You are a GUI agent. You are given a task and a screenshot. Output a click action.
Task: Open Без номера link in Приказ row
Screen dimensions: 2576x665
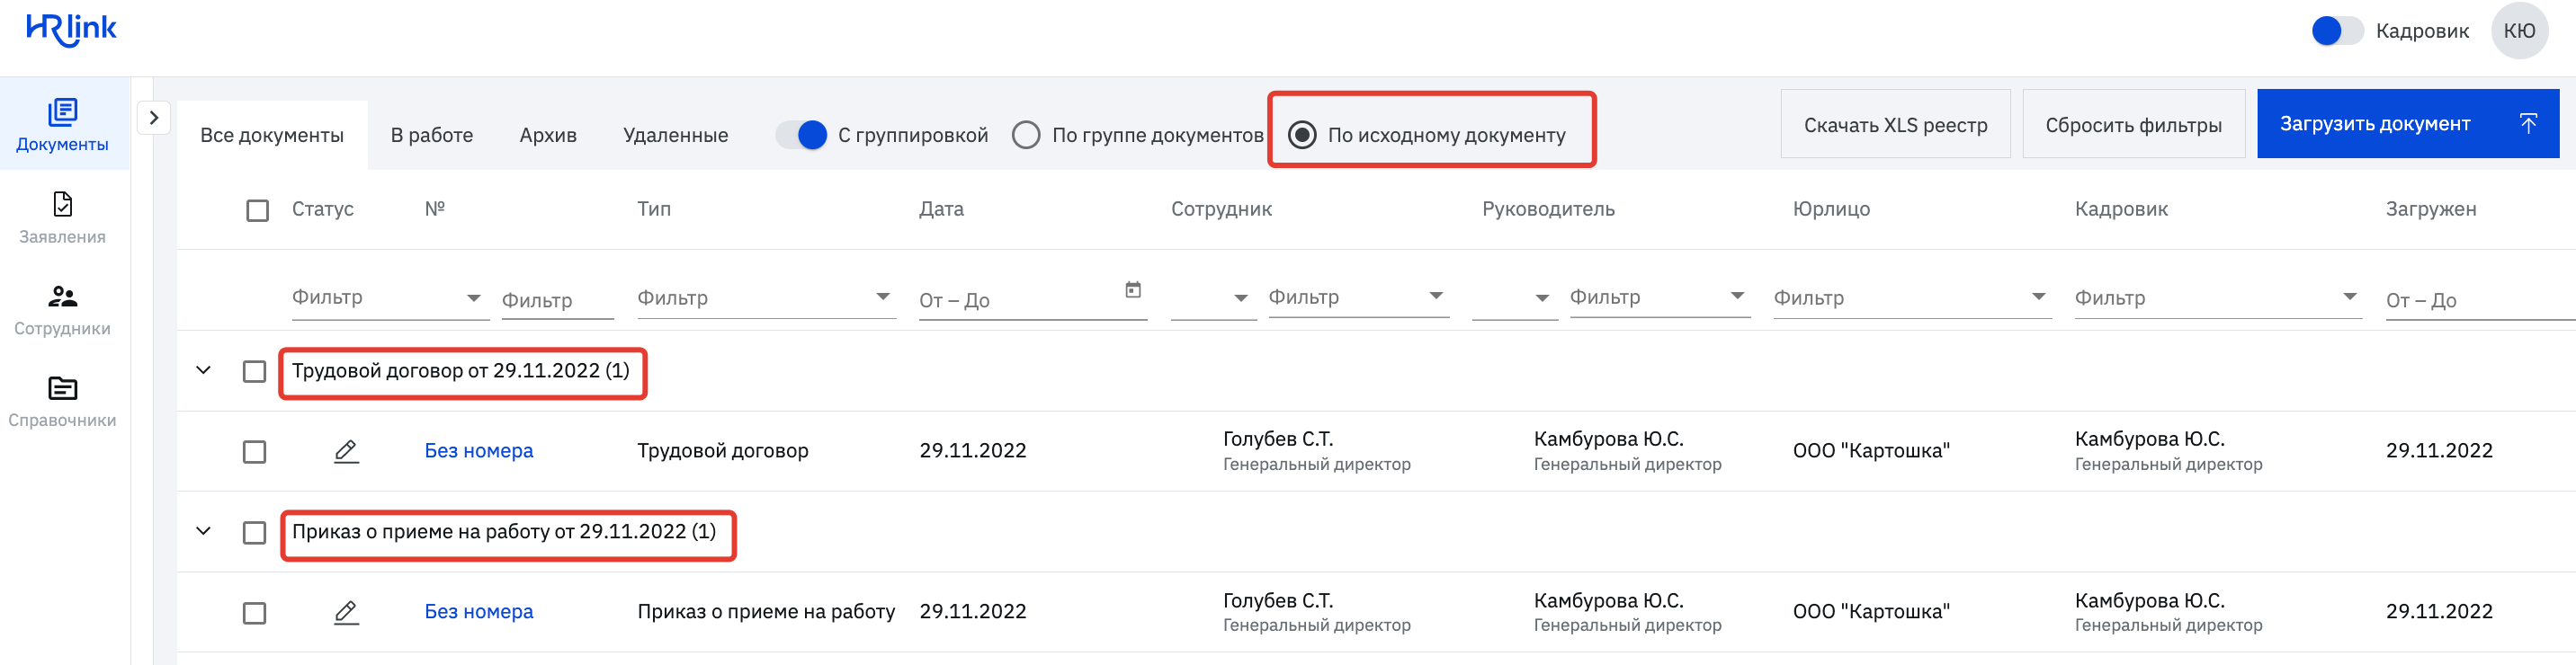point(479,611)
